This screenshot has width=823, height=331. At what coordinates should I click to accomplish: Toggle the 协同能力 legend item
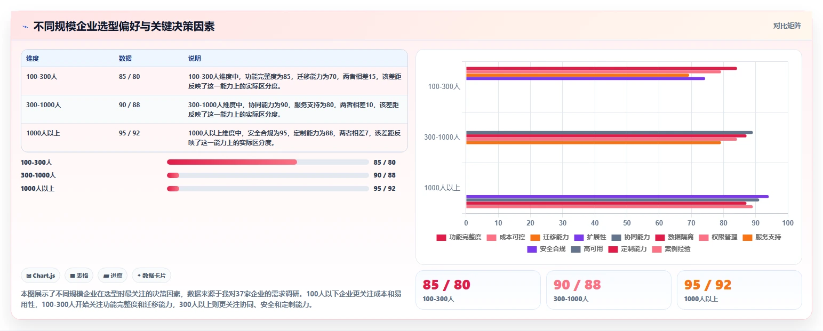630,237
